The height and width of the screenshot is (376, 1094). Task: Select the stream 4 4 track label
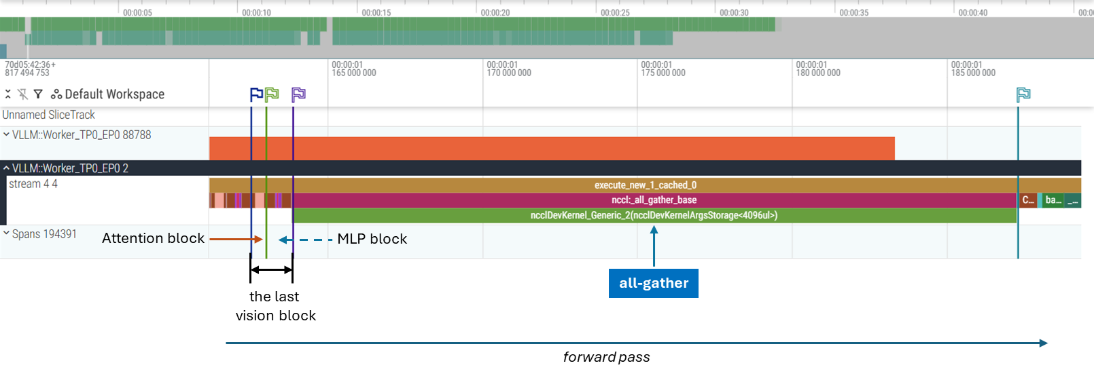click(x=33, y=184)
